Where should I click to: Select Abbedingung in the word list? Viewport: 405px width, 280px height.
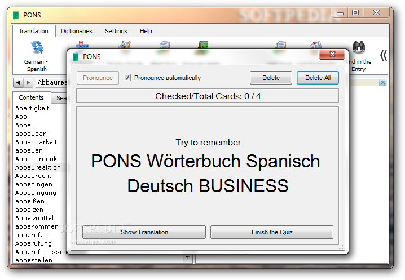(36, 193)
